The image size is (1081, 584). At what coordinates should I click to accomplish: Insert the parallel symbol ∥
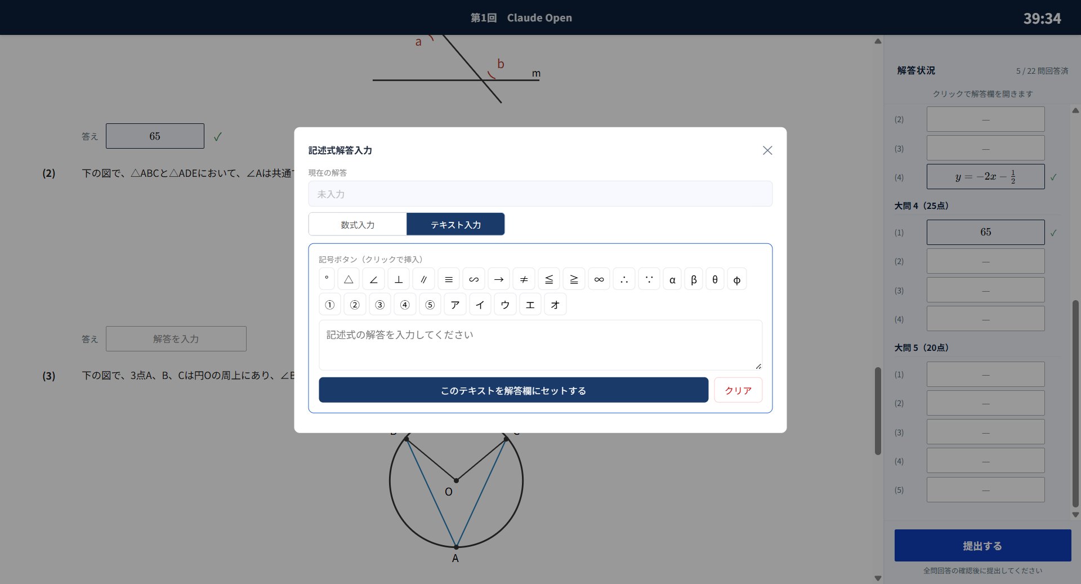(423, 279)
